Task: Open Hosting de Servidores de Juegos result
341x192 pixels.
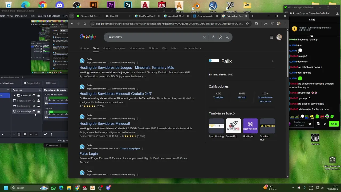Action: (127, 67)
